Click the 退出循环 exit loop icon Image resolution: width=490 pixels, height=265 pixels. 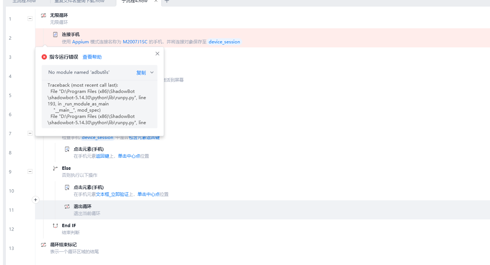coord(67,207)
